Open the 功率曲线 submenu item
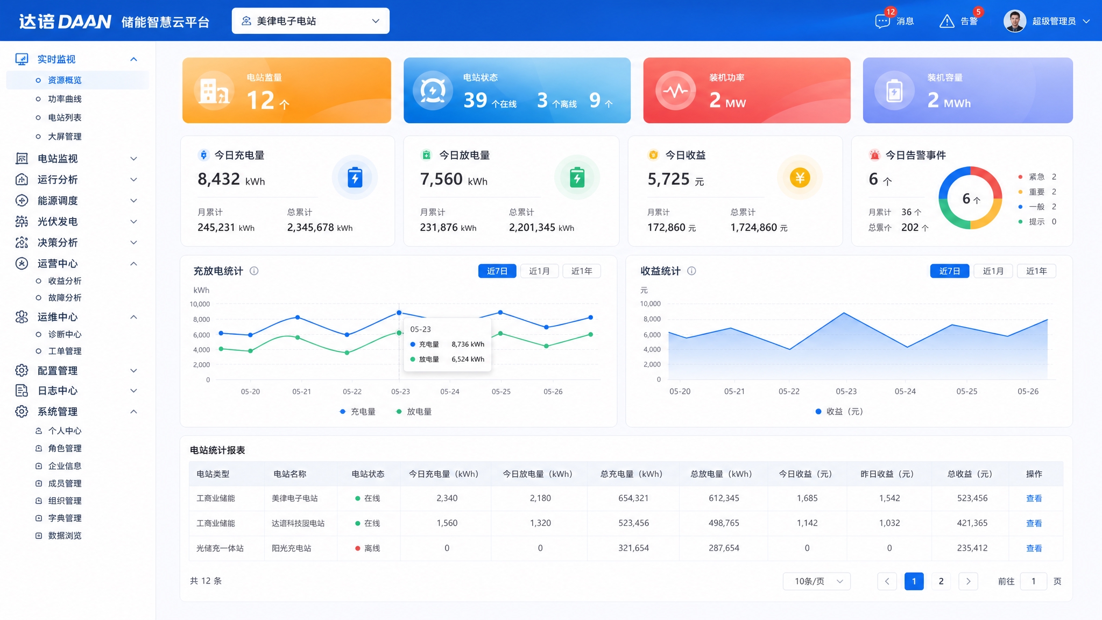Screen dimensions: 1102x620 65,99
